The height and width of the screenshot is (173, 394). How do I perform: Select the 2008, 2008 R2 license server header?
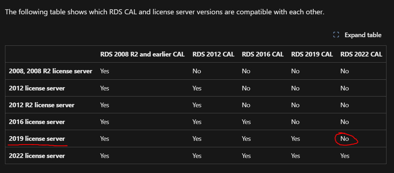pos(51,71)
